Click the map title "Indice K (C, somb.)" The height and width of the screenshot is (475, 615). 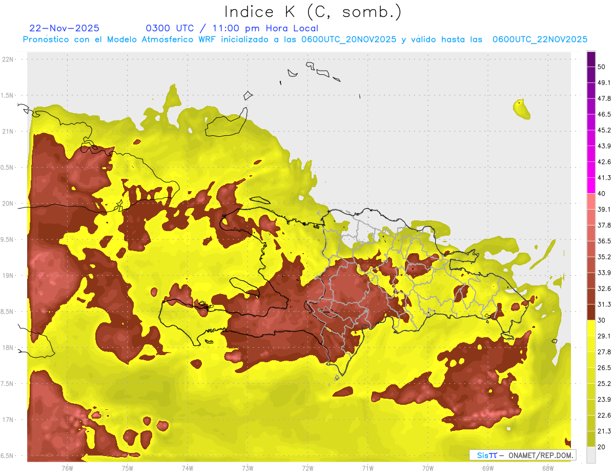[313, 12]
